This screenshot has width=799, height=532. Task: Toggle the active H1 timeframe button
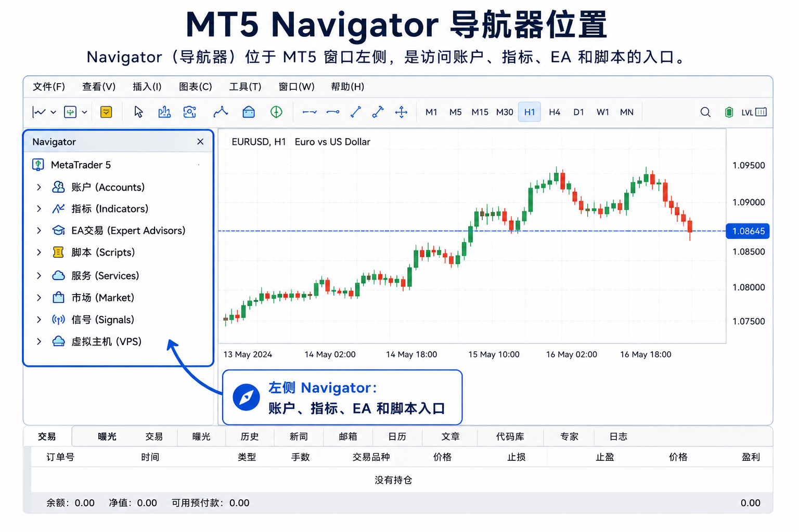pos(530,112)
